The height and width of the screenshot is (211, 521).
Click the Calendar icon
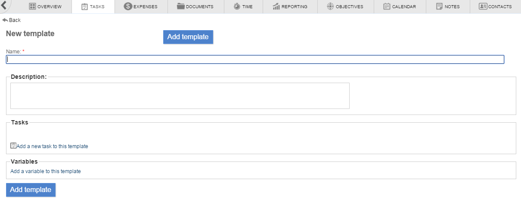click(x=387, y=6)
